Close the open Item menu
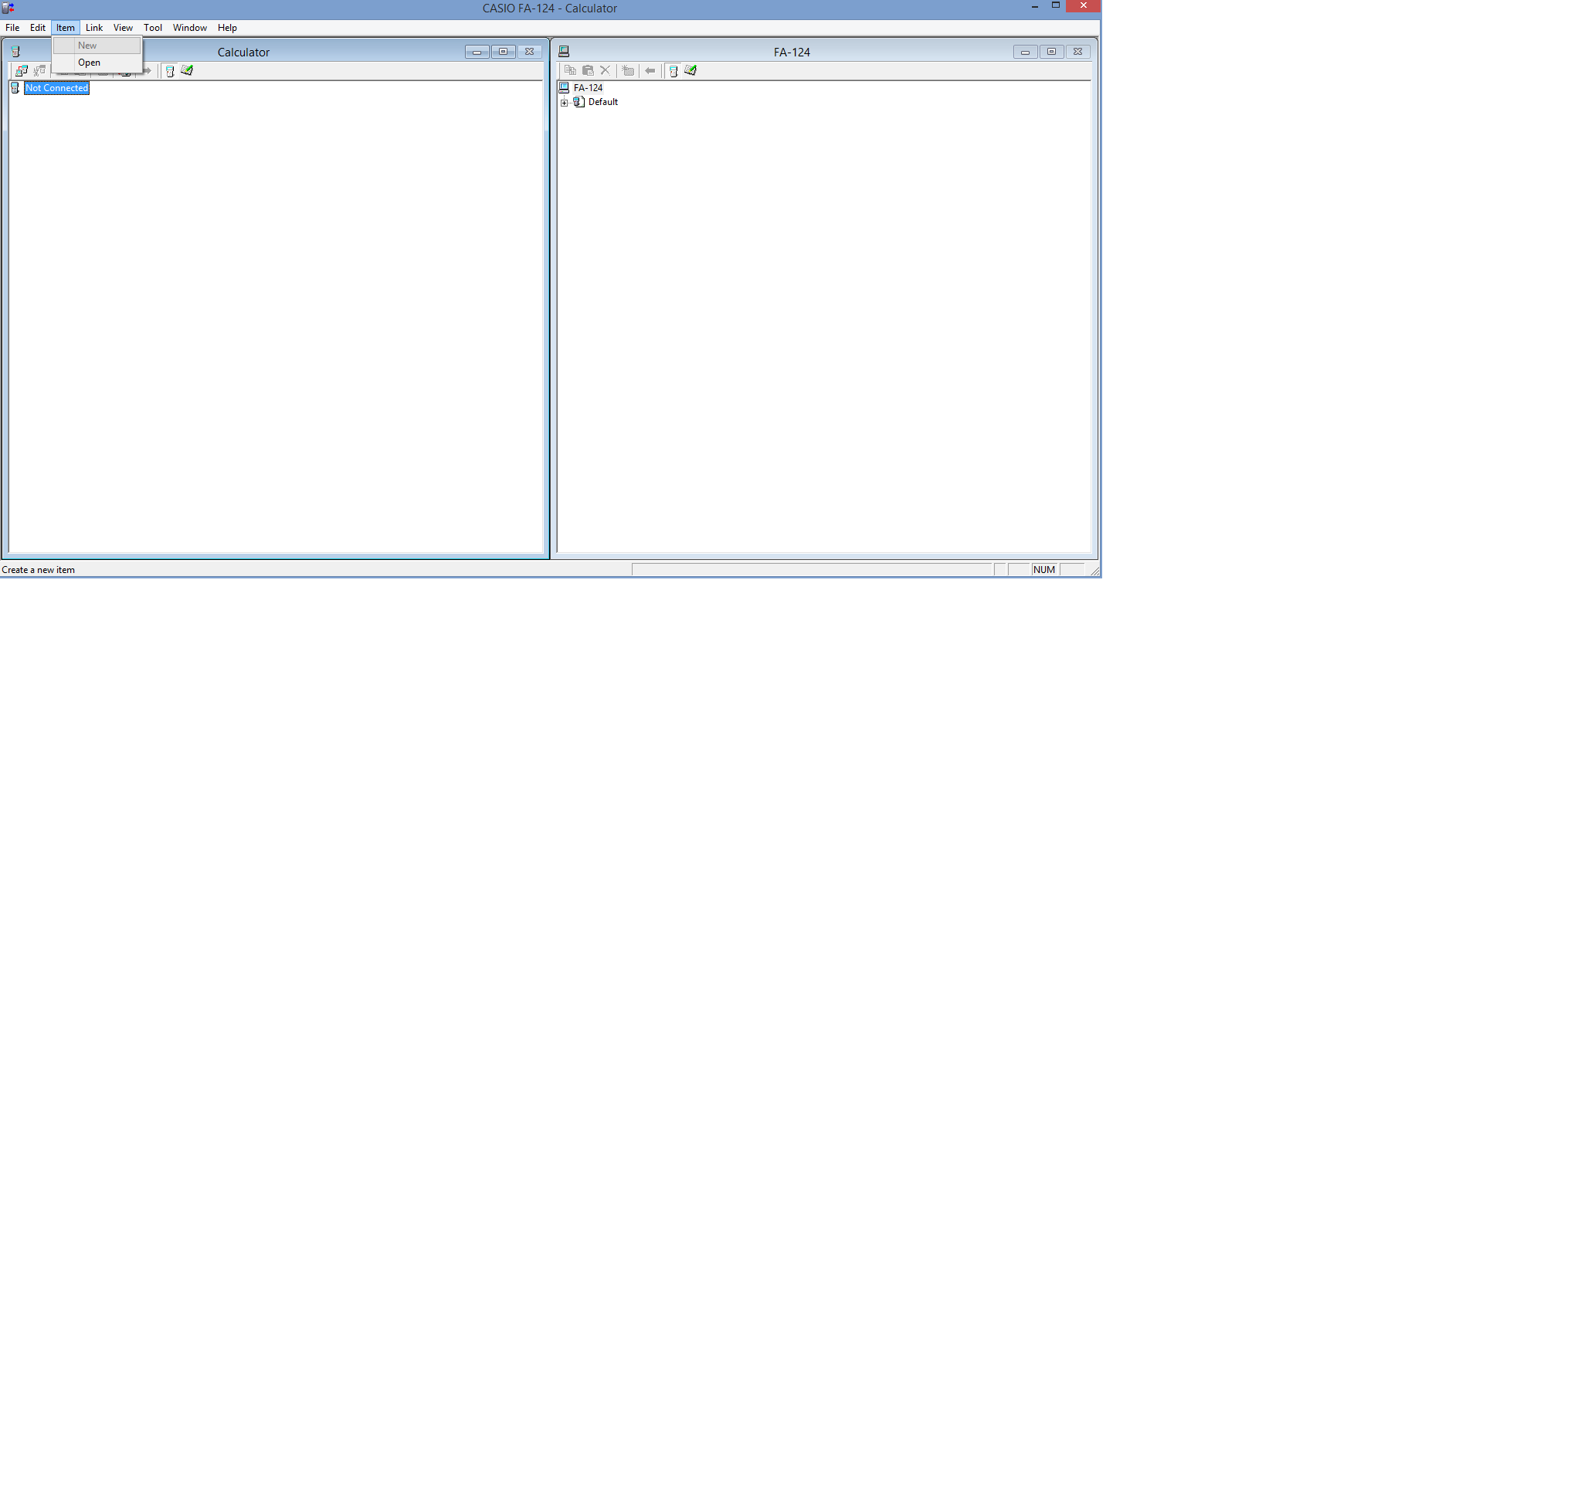 [x=66, y=28]
